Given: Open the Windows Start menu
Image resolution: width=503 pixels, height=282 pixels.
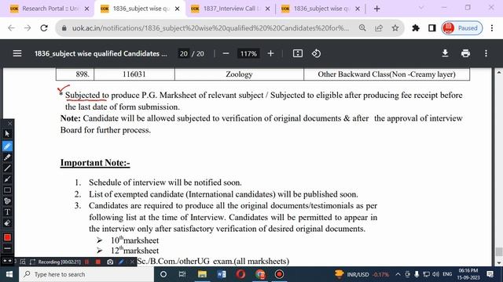Looking at the screenshot, I should 9,274.
